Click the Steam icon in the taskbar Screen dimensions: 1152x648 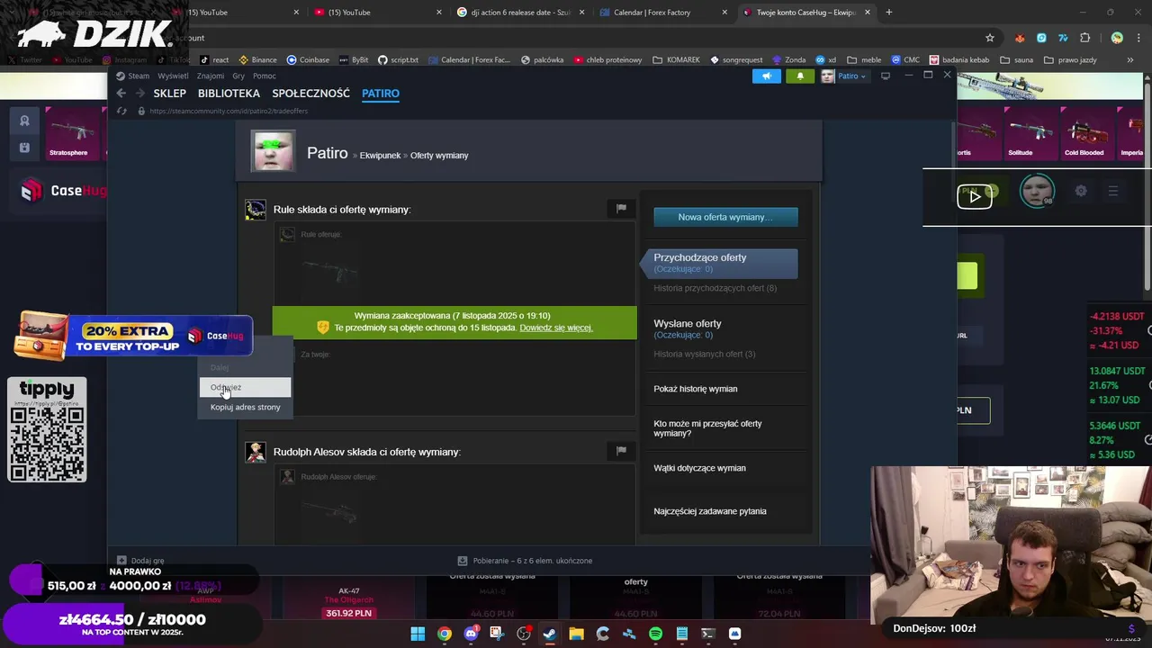coord(550,634)
